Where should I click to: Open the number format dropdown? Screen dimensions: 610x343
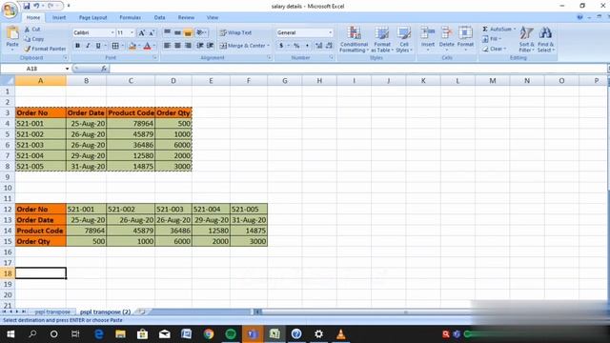coord(331,32)
